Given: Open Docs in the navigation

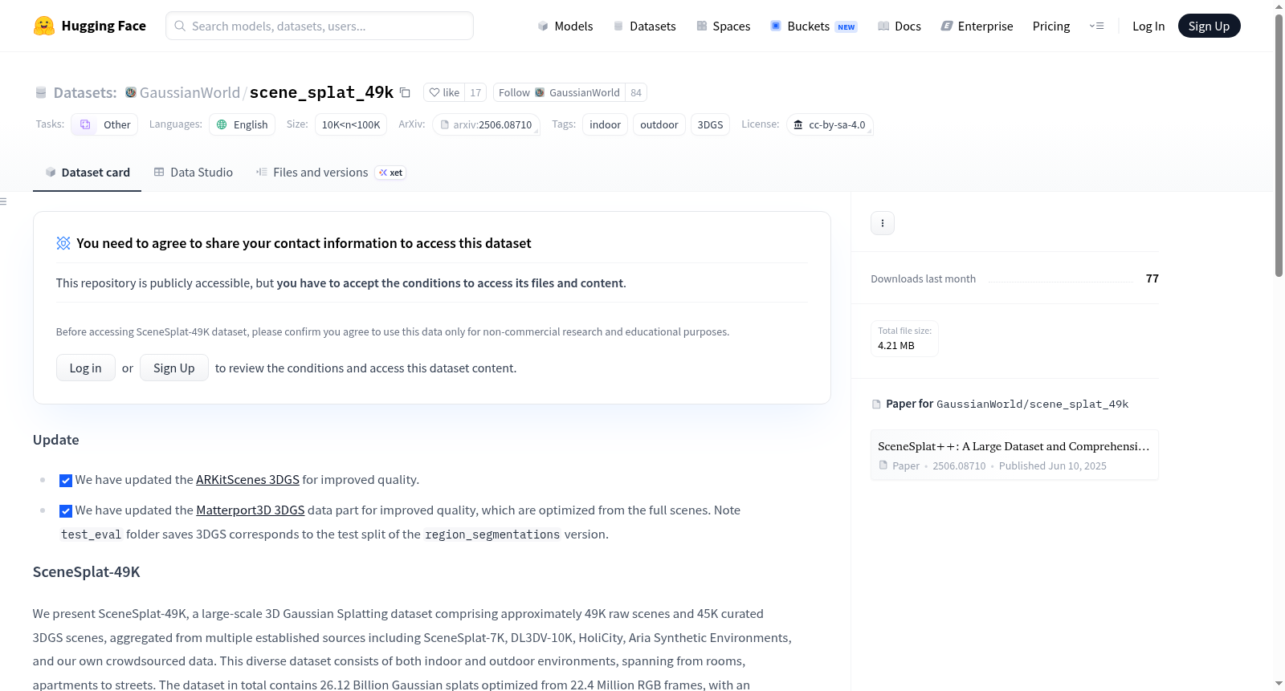Looking at the screenshot, I should (899, 26).
